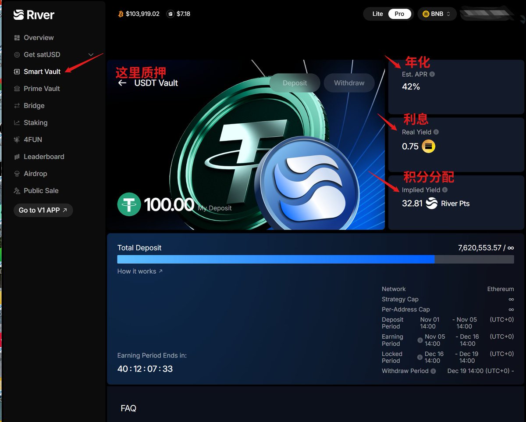
Task: Click the $103,919.02 Bitcoin price
Action: pos(142,14)
